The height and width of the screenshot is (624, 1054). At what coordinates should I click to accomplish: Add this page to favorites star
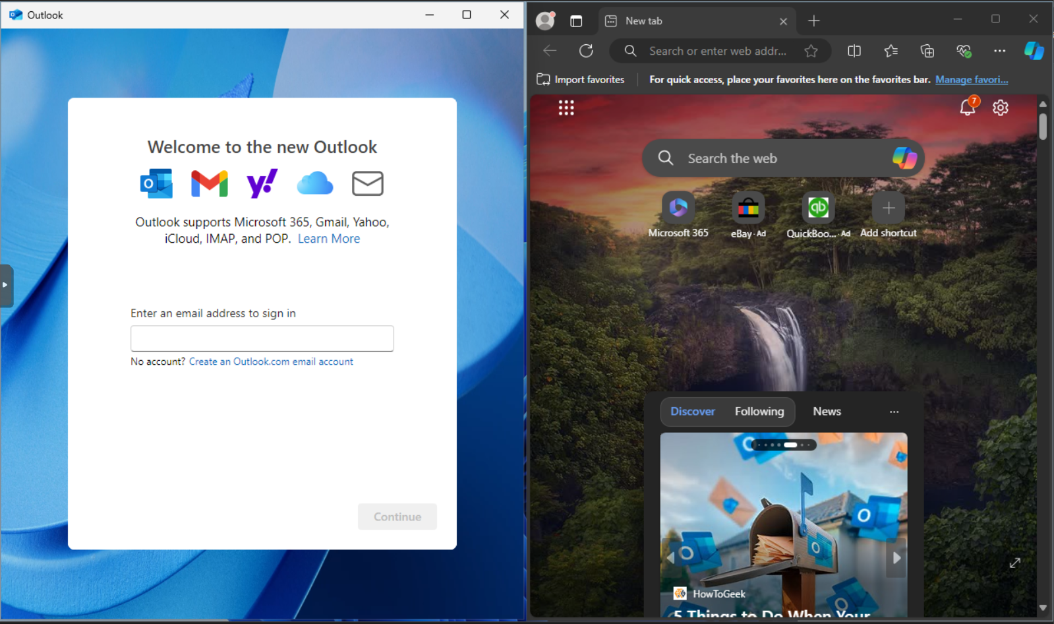click(811, 51)
